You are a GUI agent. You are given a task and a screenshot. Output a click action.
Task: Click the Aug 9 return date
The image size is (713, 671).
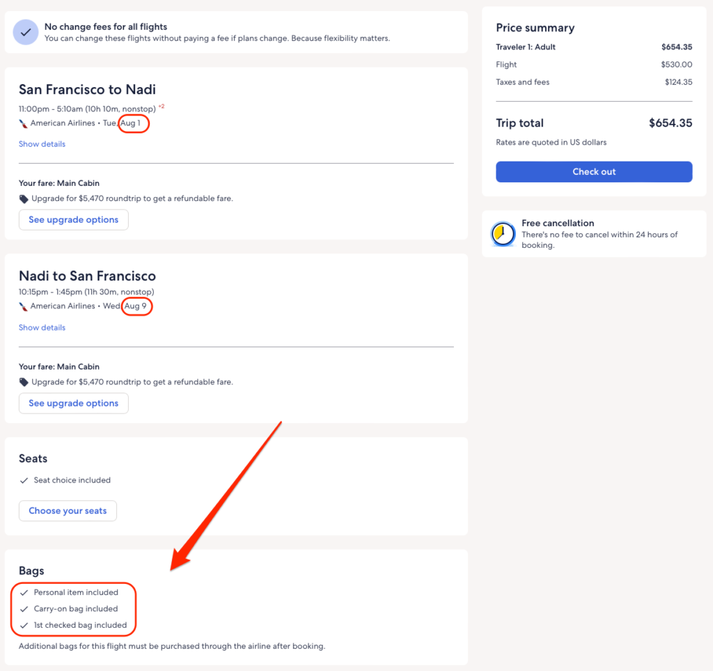point(135,306)
